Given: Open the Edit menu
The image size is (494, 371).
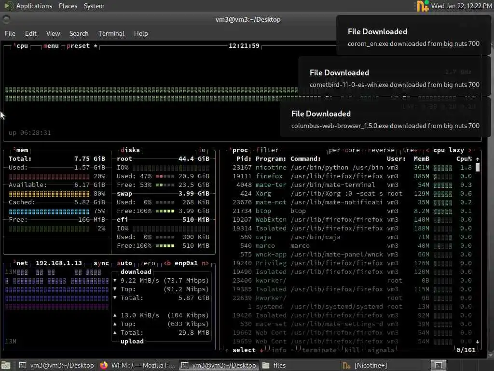Looking at the screenshot, I should pos(30,33).
